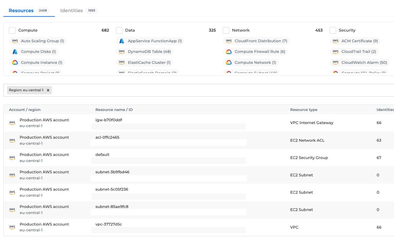Click AWS icon on CloudFront Distribution chip
The width and height of the screenshot is (394, 237).
229,41
